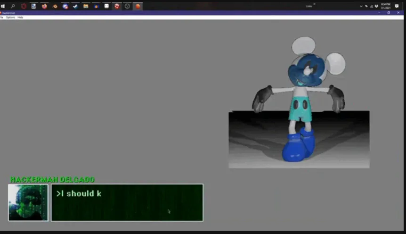This screenshot has height=234, width=406.
Task: Open the Windows Start menu
Action: [x=3, y=6]
